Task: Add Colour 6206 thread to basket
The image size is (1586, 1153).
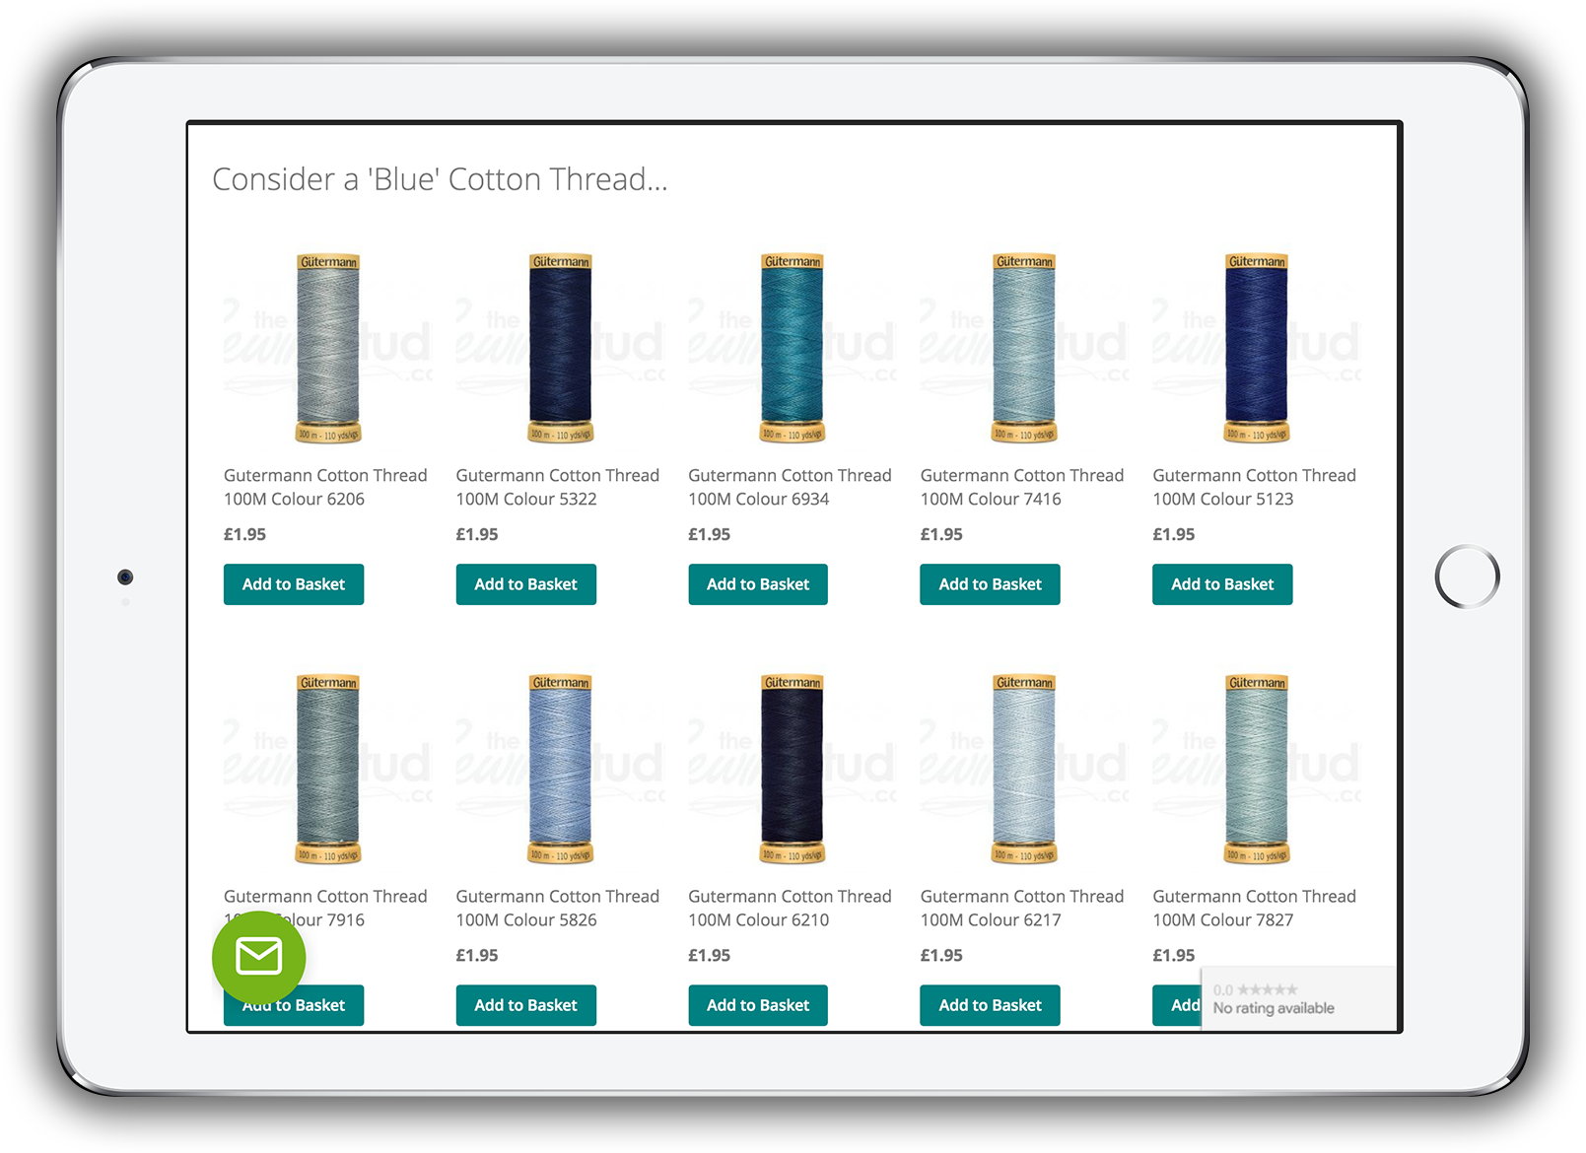Action: coord(294,584)
